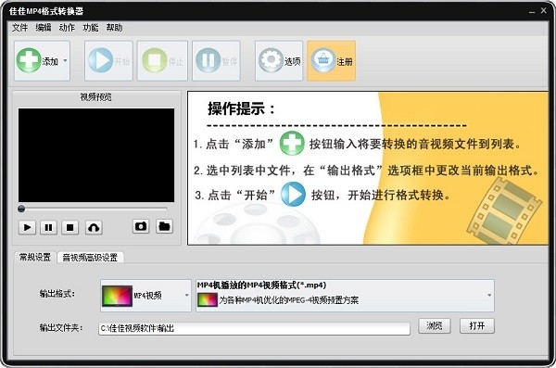Image resolution: width=556 pixels, height=368 pixels.
Task: Click the 开始 (Start) toolbar button
Action: click(108, 60)
